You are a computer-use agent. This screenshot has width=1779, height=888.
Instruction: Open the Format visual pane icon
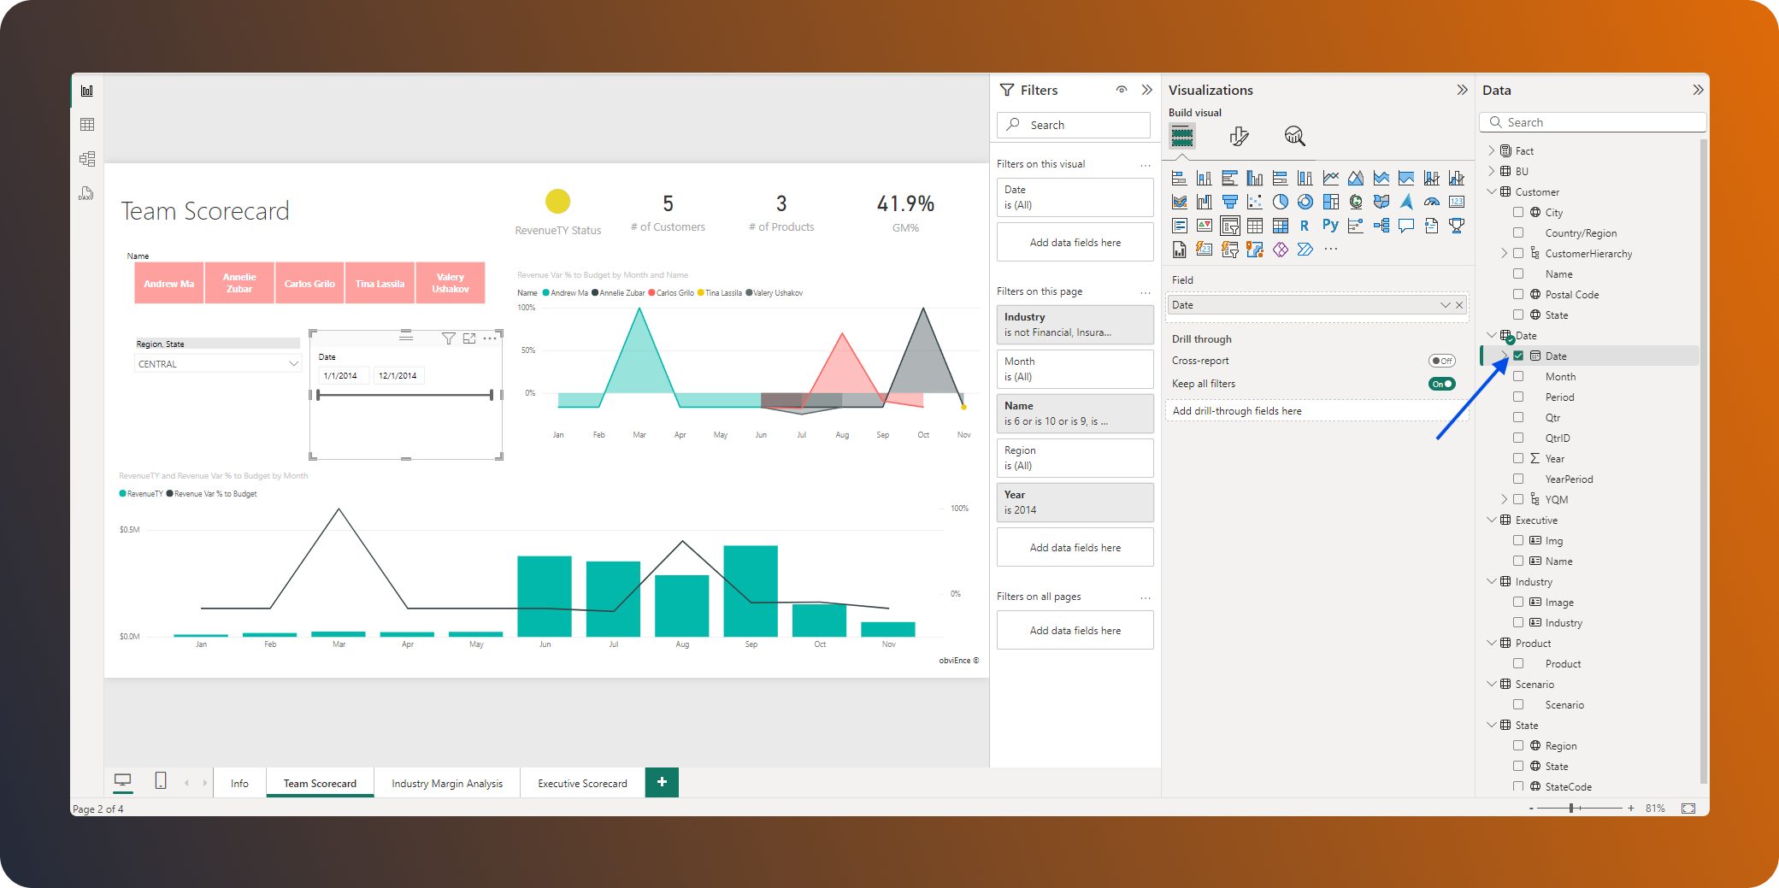click(1240, 136)
